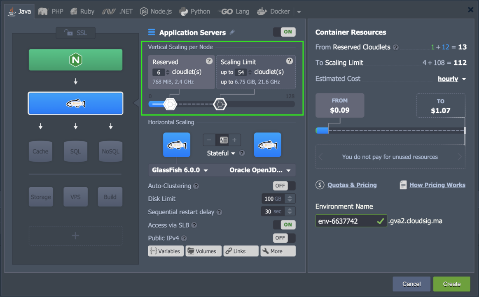Switch to the Python tab
This screenshot has width=479, height=297.
[194, 11]
